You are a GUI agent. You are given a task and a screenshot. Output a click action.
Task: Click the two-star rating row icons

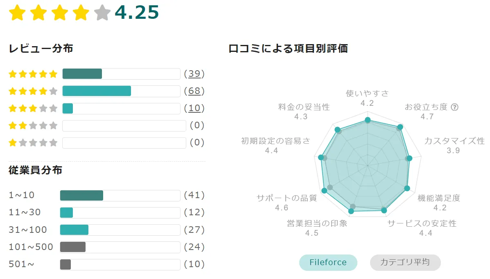point(33,125)
